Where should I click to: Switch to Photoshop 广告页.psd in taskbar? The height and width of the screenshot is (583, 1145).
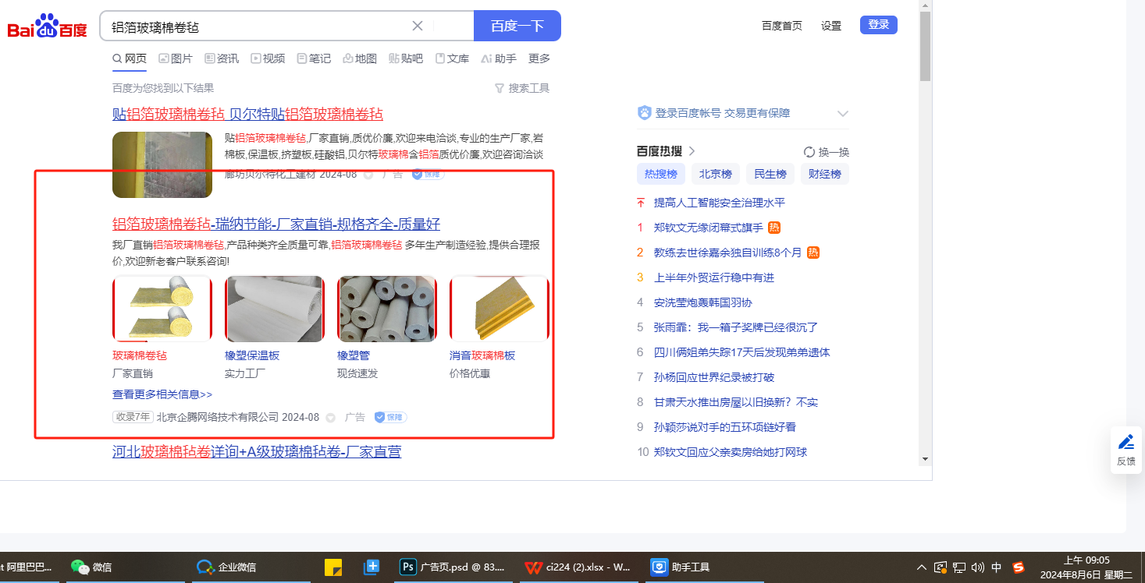[x=452, y=567]
